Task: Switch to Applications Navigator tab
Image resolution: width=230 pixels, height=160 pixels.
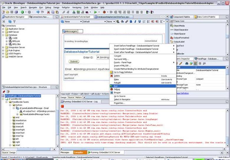Action: coord(14,17)
